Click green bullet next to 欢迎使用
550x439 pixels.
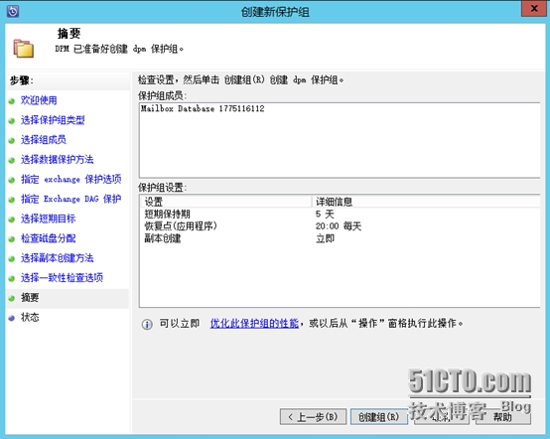click(x=12, y=101)
